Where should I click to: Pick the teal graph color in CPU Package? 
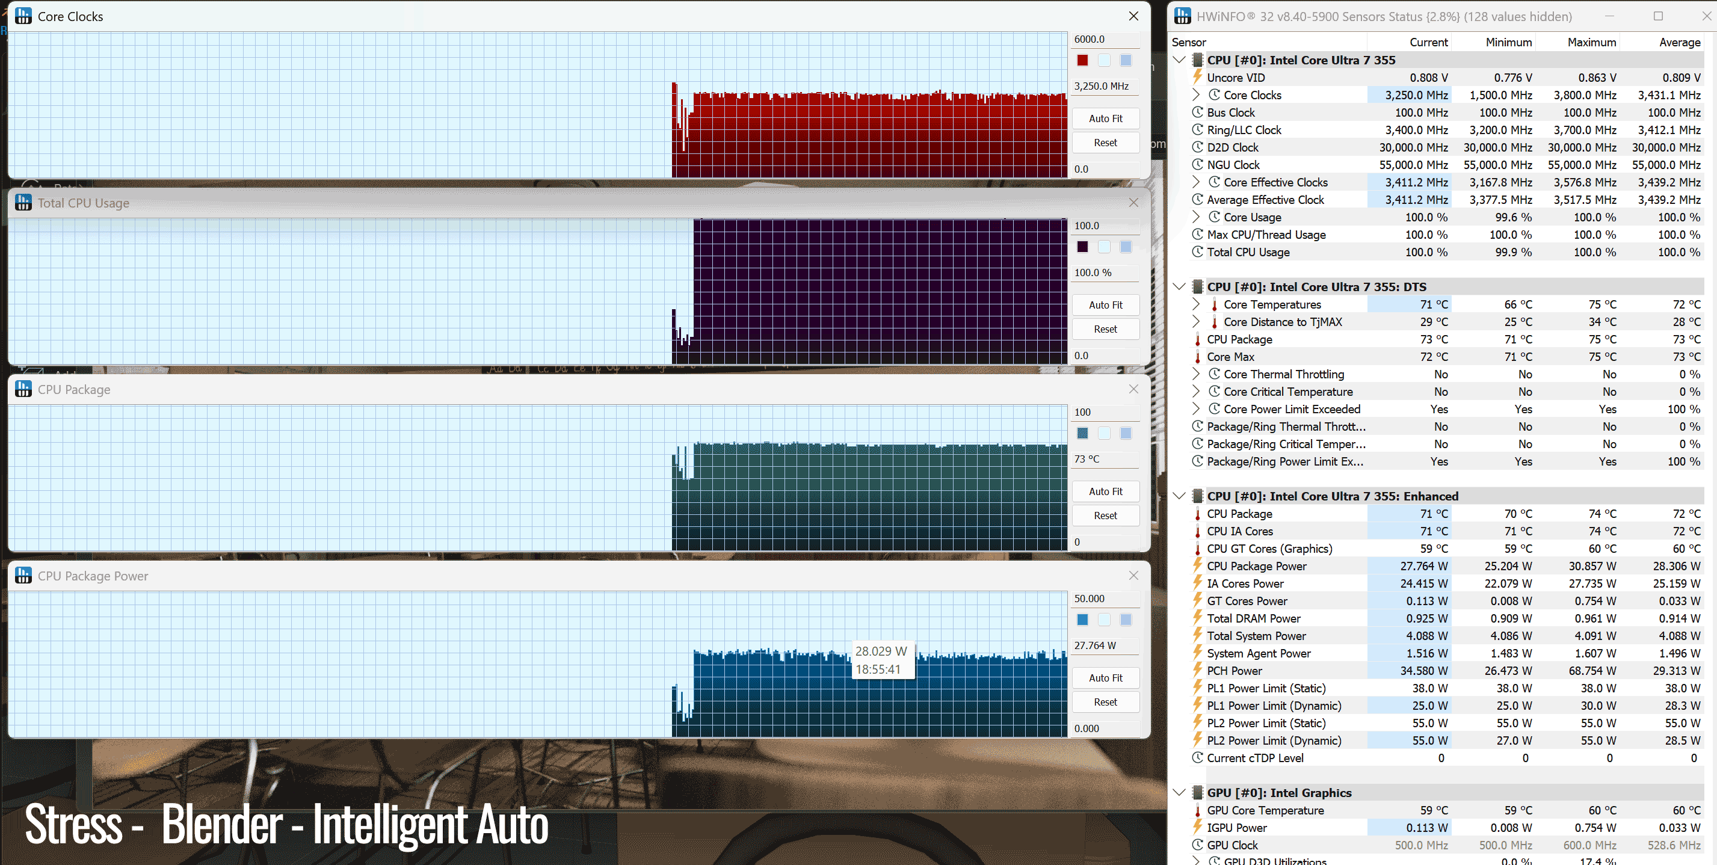[x=1082, y=433]
